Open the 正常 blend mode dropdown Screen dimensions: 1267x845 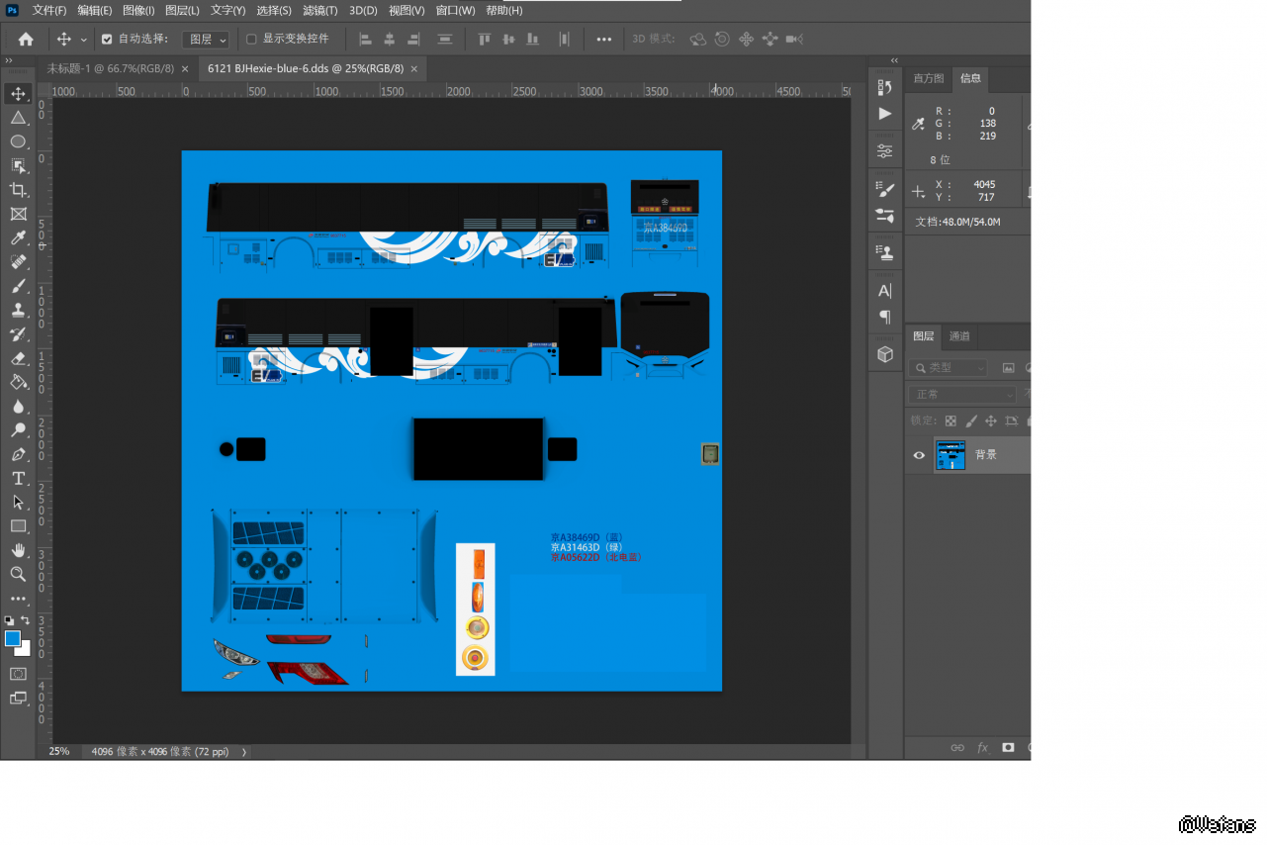pos(961,394)
